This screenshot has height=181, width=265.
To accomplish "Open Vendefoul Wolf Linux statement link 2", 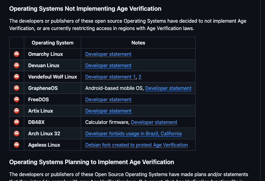I will [x=140, y=77].
